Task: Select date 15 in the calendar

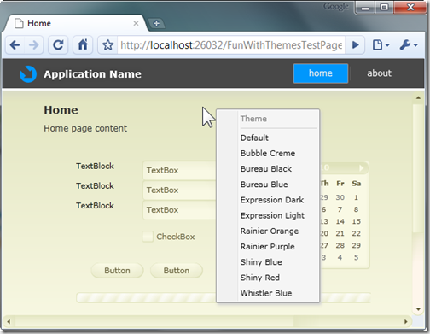Action: (357, 221)
